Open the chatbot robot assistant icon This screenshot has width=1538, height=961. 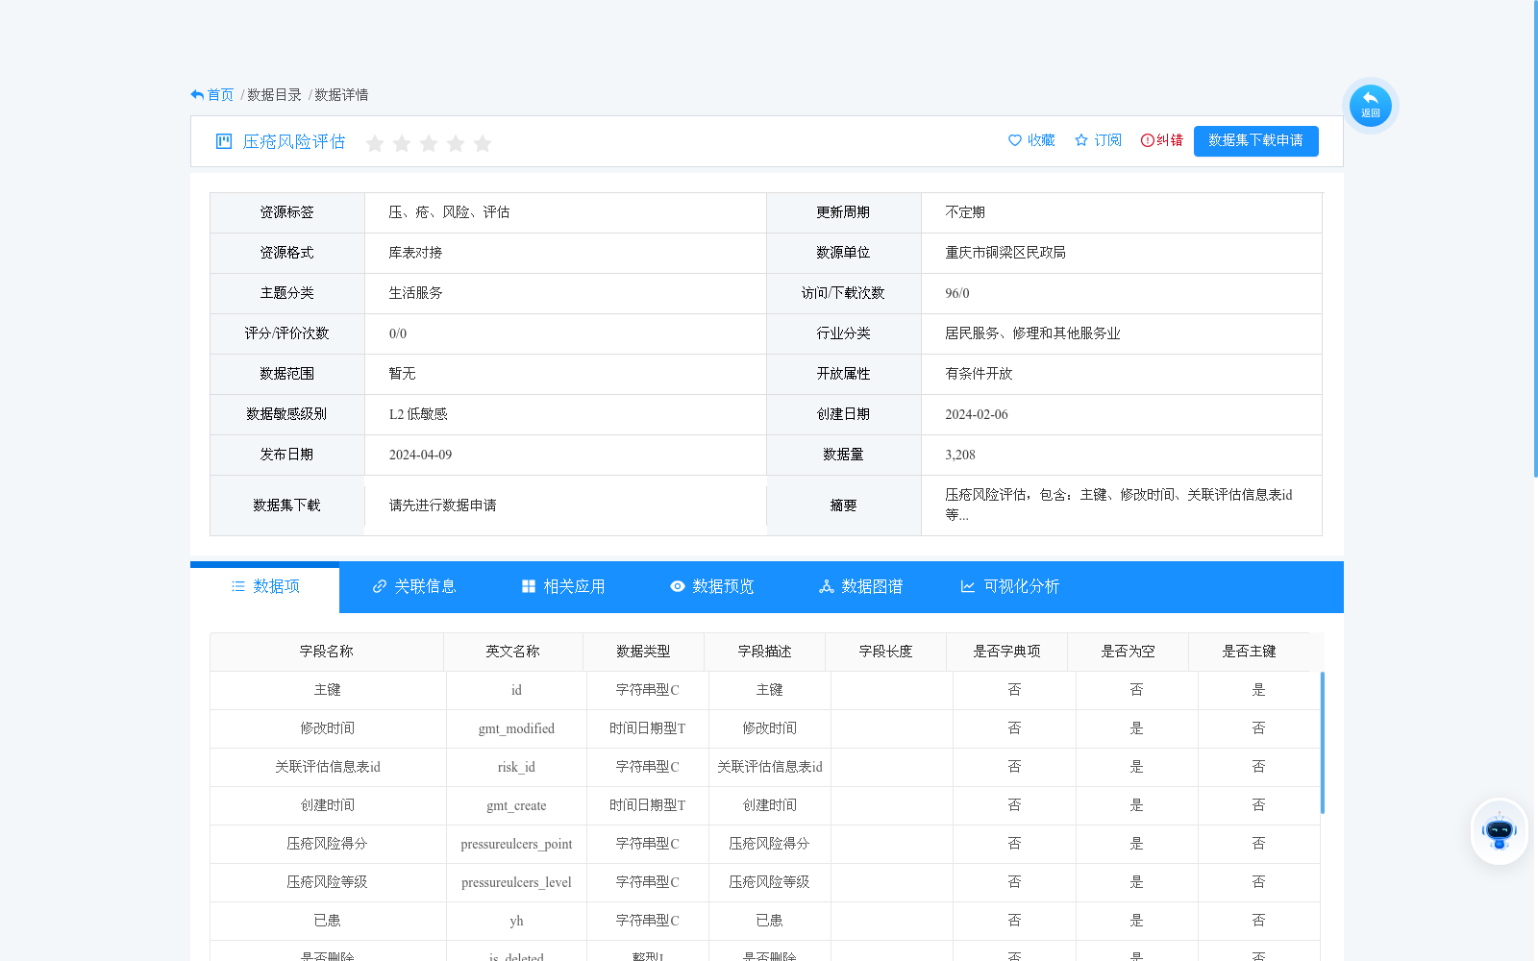pyautogui.click(x=1499, y=831)
